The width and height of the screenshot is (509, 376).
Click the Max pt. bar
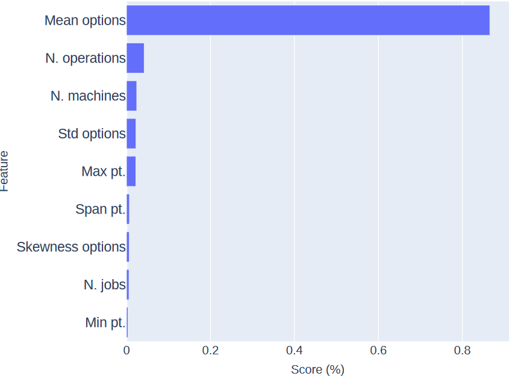pyautogui.click(x=131, y=171)
